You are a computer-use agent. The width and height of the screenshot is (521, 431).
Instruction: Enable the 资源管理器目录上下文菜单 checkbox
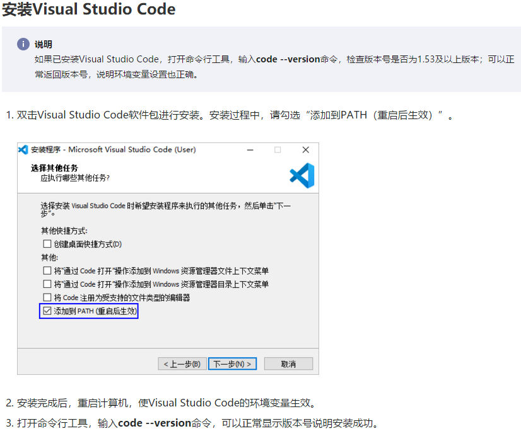[x=47, y=284]
